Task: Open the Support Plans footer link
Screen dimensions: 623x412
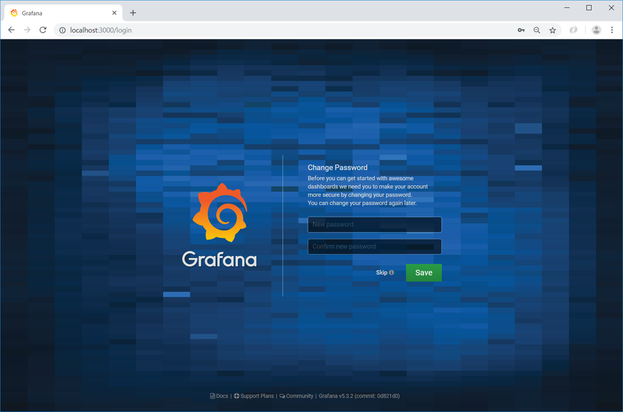Action: click(x=254, y=396)
